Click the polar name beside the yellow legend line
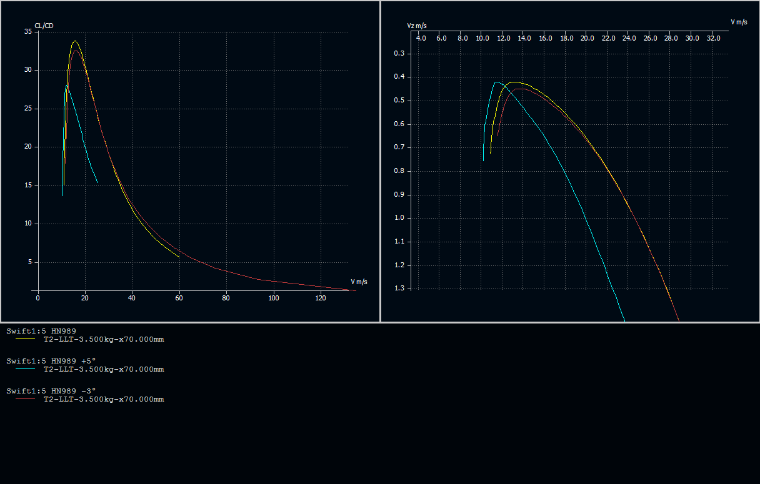The image size is (760, 484). tap(103, 340)
